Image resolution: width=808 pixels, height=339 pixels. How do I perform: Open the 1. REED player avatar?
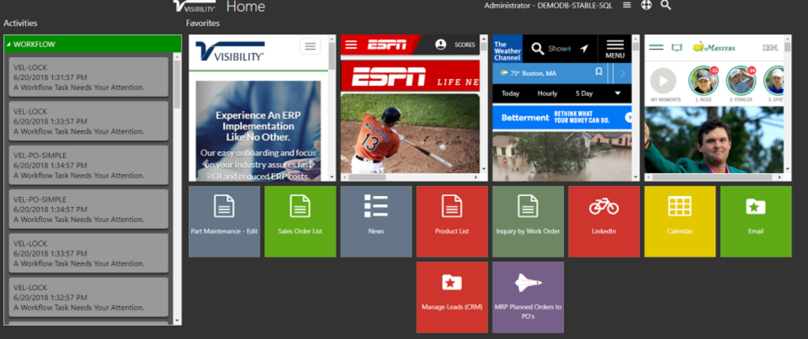point(704,81)
